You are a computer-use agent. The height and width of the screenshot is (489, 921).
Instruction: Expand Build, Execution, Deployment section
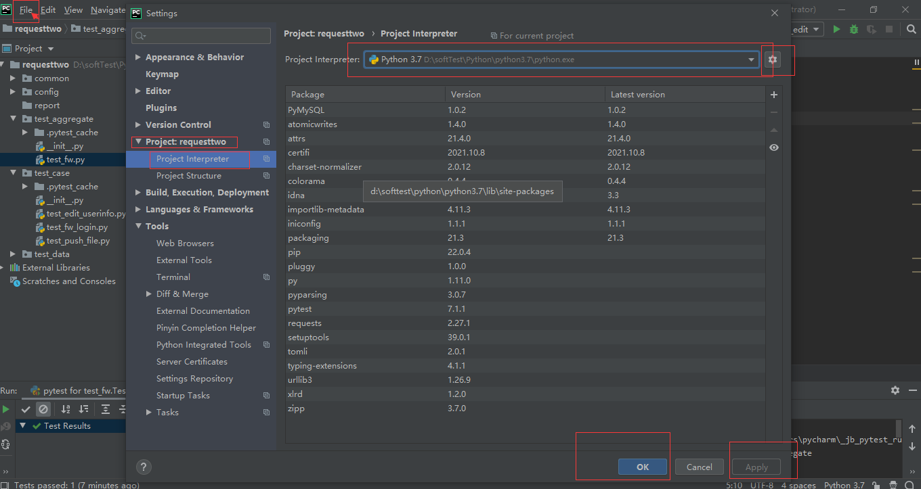pyautogui.click(x=138, y=193)
